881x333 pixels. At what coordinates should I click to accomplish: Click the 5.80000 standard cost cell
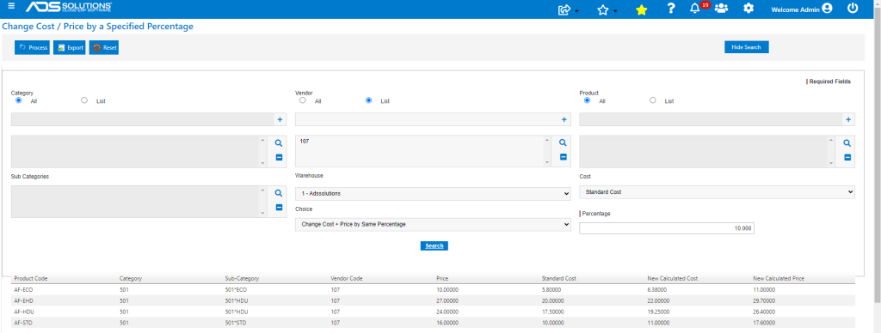point(551,290)
